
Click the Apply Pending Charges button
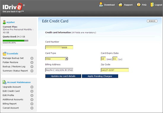100,76
